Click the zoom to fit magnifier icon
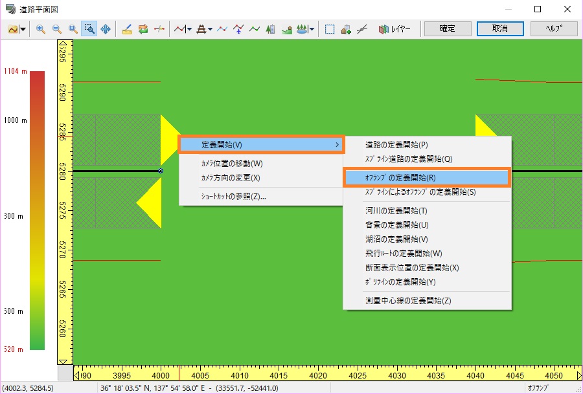Viewport: 583px width, 394px height. tap(73, 29)
